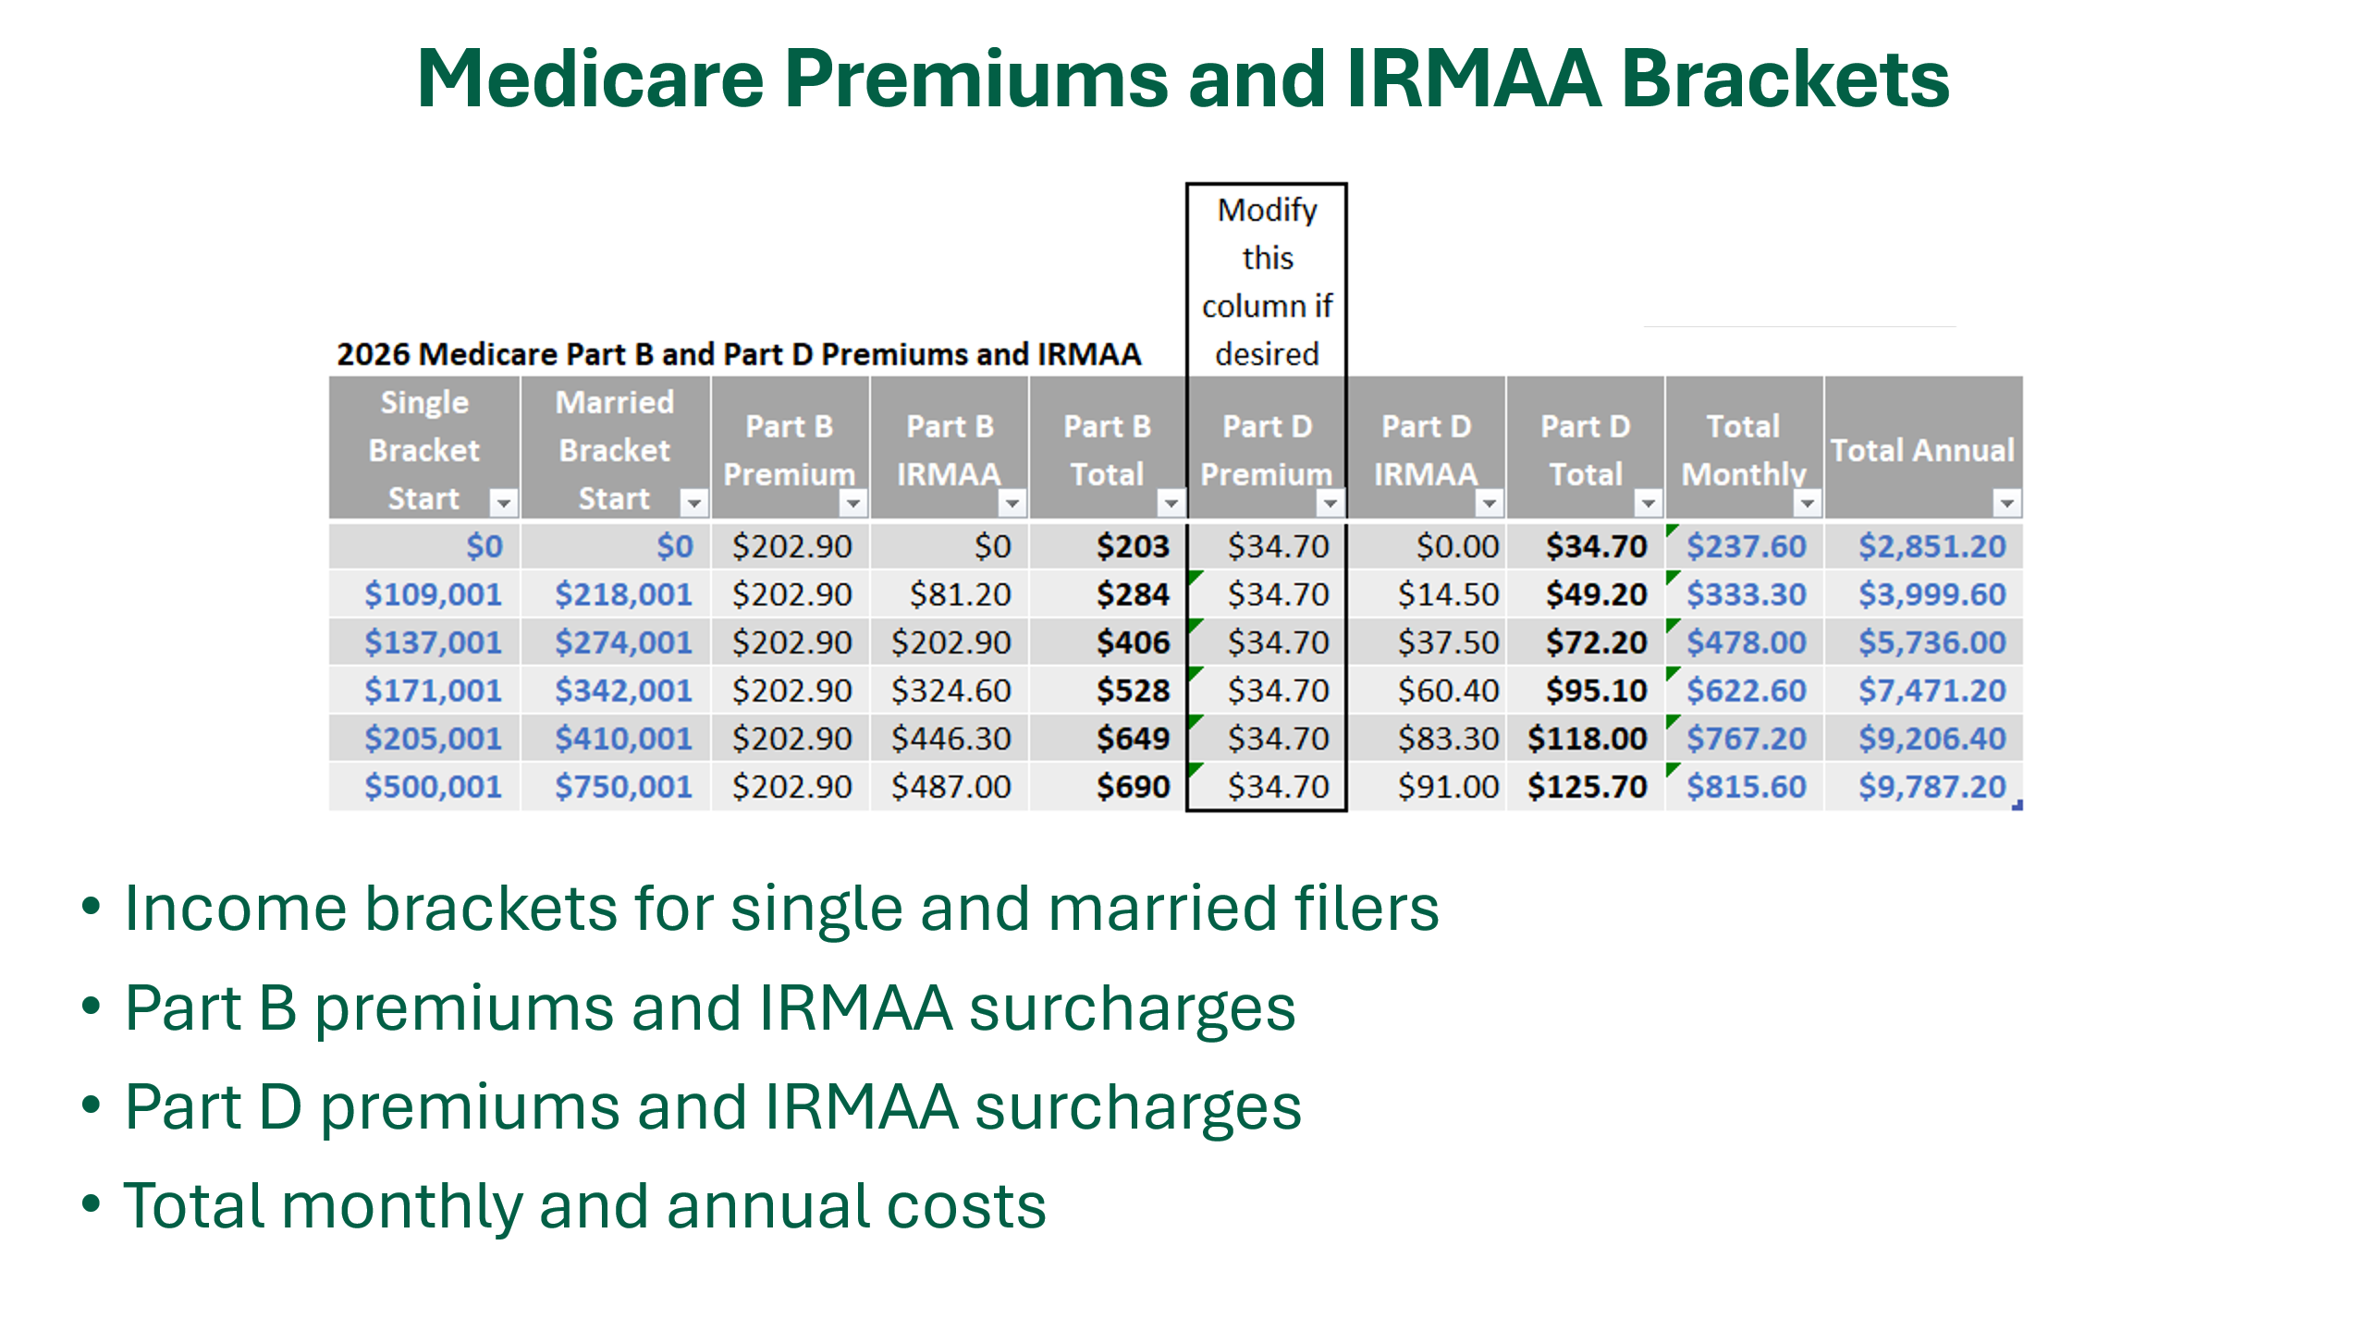This screenshot has width=2367, height=1331.
Task: Open the Married Bracket Start filter dropdown
Action: click(x=693, y=503)
